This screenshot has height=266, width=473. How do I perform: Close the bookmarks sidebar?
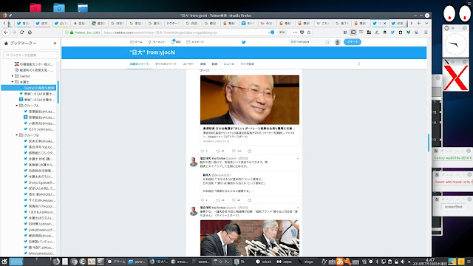55,44
